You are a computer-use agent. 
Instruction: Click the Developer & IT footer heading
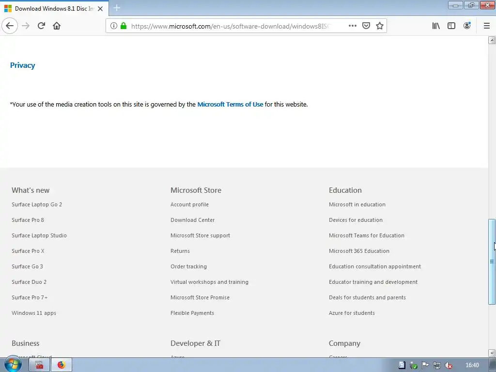click(x=195, y=343)
